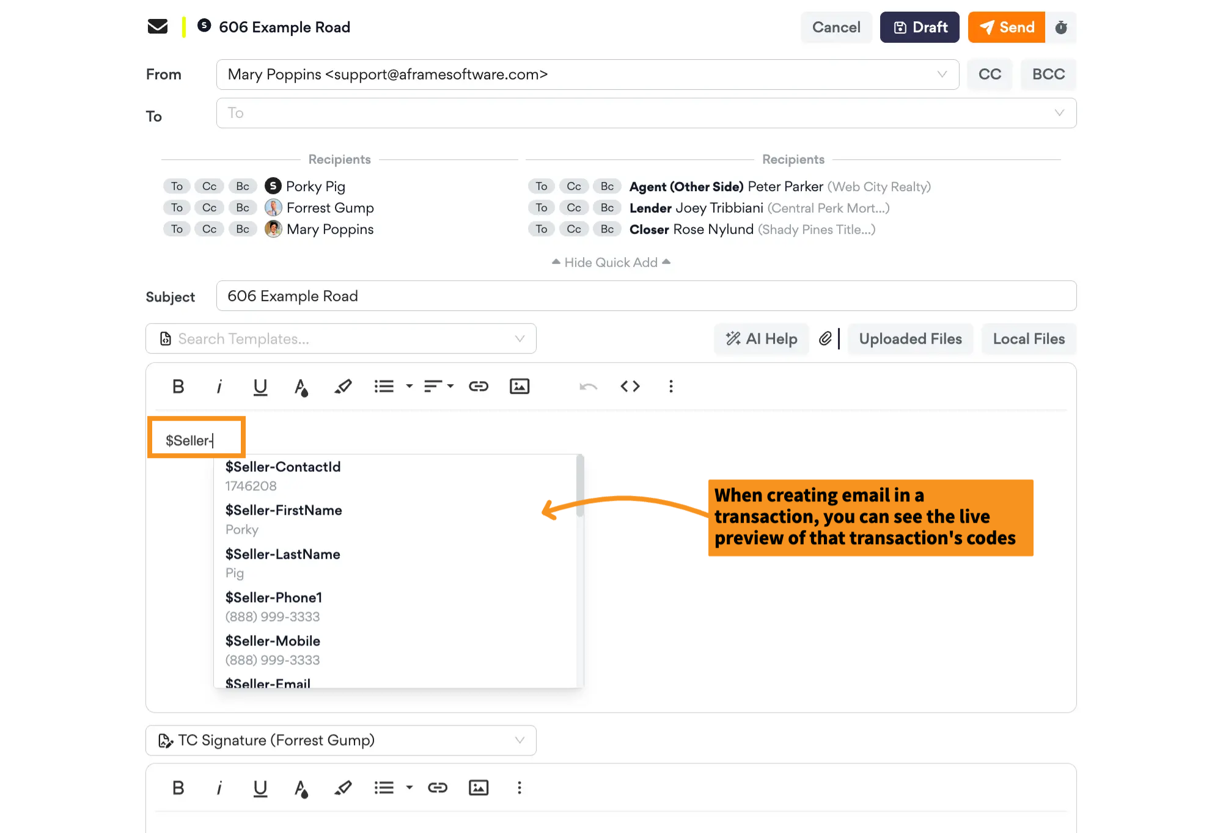
Task: Collapse the Hide Quick Add link
Action: (x=611, y=263)
